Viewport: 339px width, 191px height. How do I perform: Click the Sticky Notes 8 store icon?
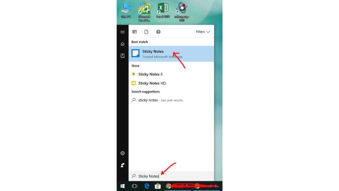click(133, 74)
